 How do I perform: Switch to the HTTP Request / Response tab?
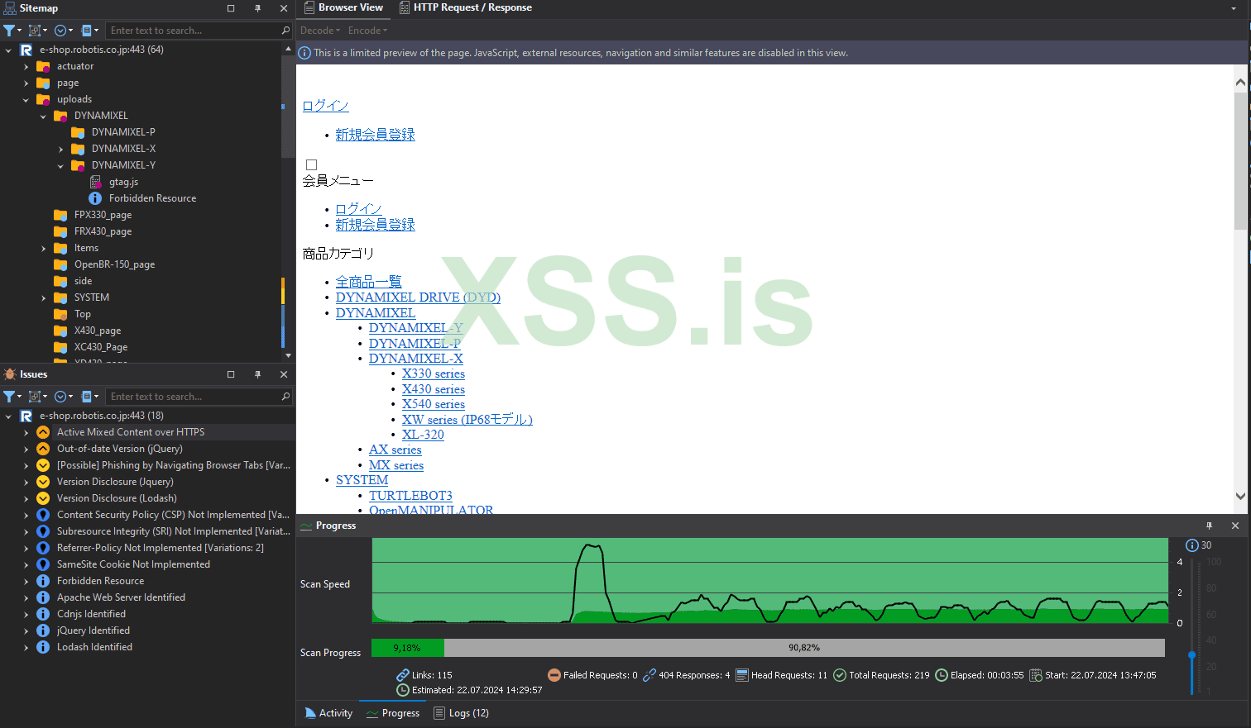[465, 7]
